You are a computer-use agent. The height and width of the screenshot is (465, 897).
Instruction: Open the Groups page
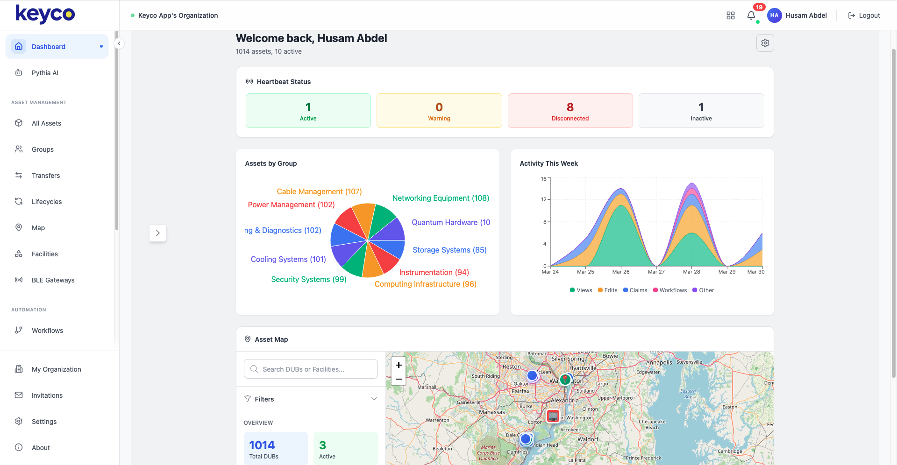click(x=42, y=149)
